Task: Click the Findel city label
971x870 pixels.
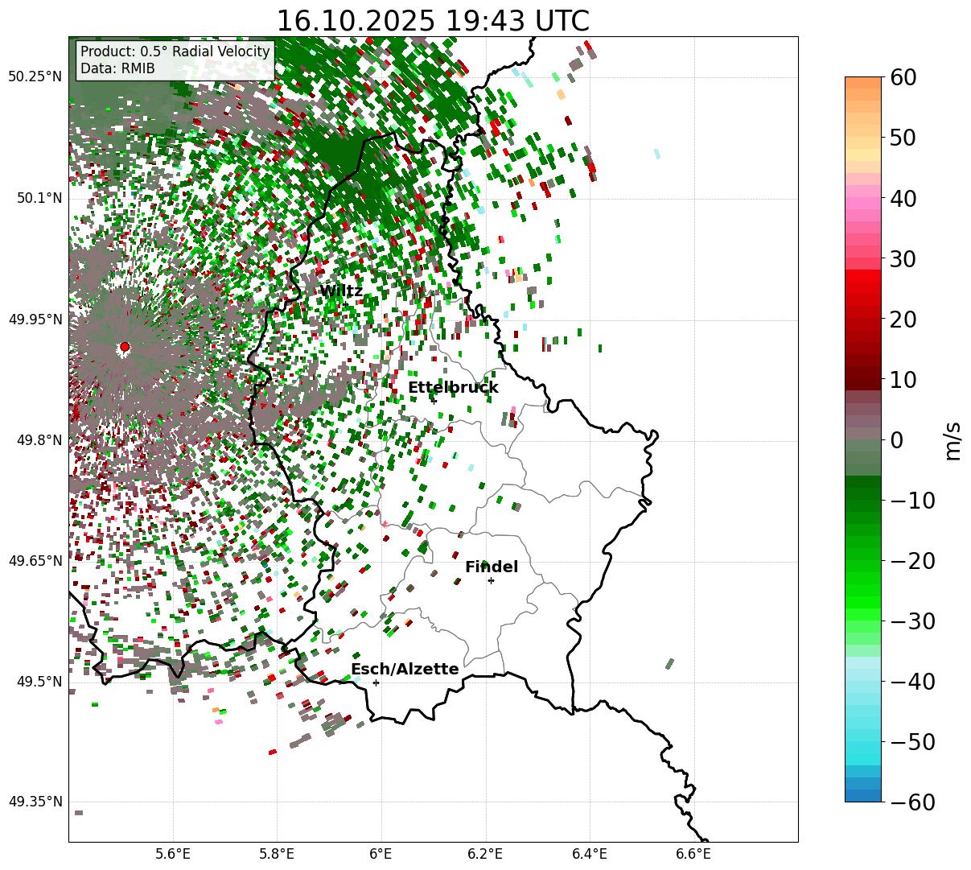Action: click(x=492, y=567)
